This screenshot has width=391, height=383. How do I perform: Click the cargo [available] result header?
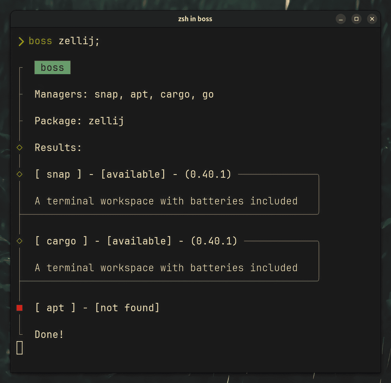(136, 241)
